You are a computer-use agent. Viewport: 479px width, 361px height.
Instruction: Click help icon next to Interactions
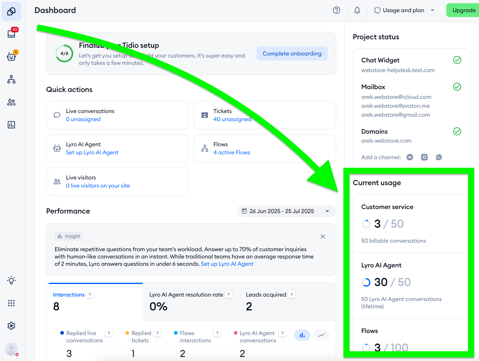pos(90,295)
